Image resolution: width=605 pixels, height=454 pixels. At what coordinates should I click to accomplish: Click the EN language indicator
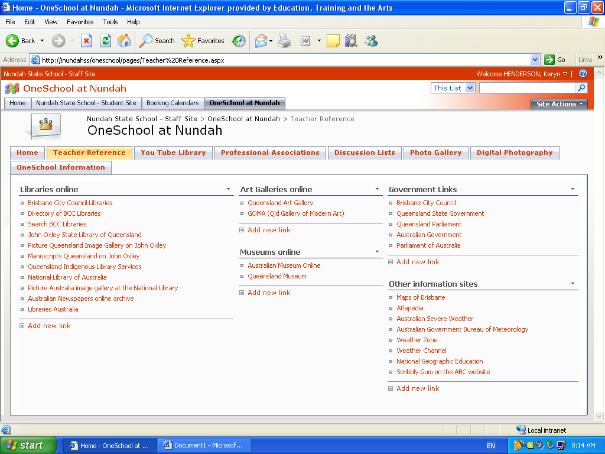(491, 446)
